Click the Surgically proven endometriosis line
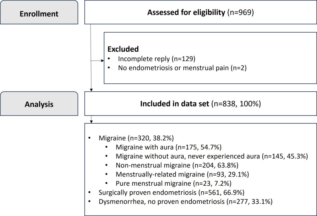This screenshot has height=216, width=317. tap(171, 192)
